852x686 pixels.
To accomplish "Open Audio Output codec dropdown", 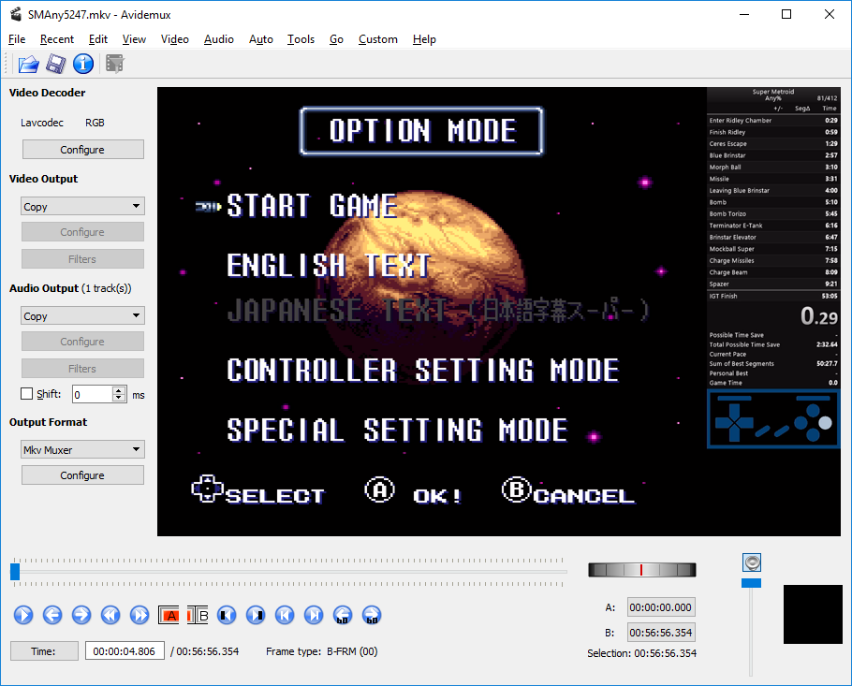I will tap(82, 315).
